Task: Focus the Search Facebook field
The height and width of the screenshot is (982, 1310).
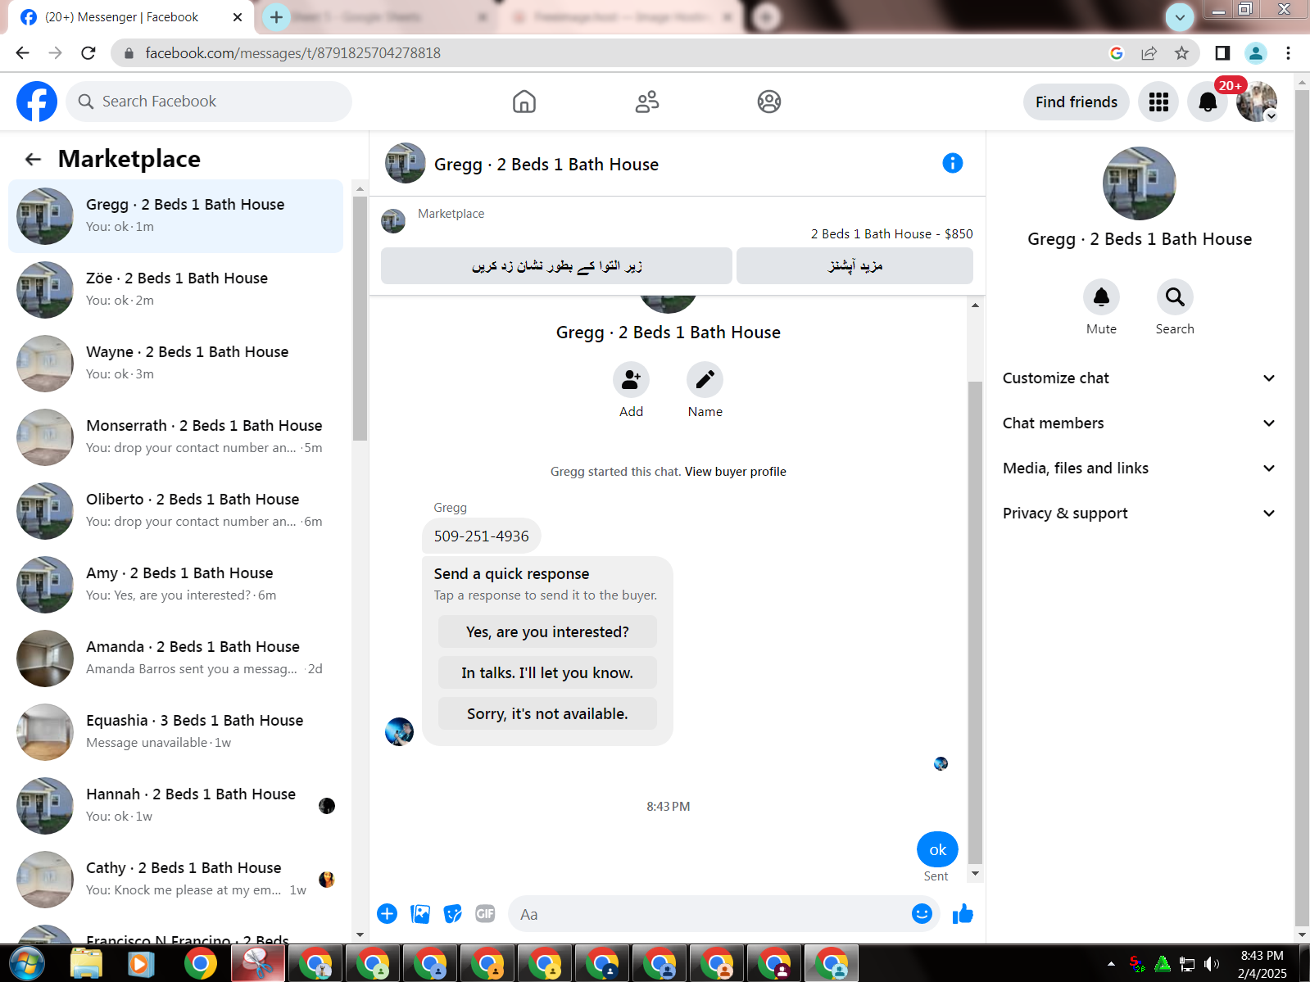Action: [x=209, y=102]
